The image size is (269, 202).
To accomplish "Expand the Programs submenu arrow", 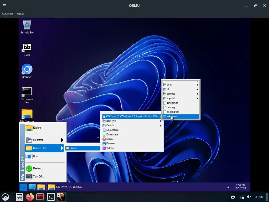I will coord(62,140).
